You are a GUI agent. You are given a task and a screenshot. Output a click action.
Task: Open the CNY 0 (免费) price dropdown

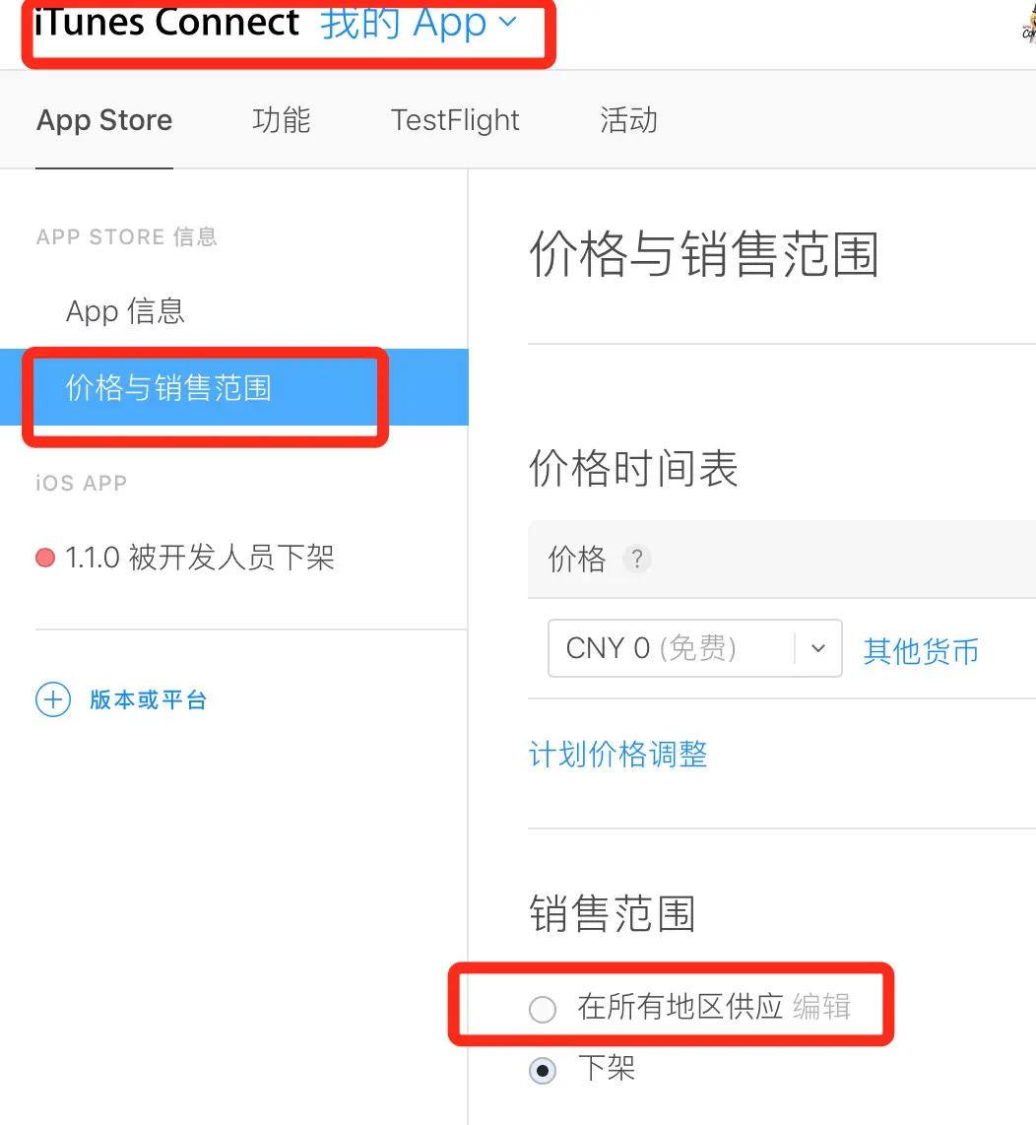pyautogui.click(x=694, y=648)
